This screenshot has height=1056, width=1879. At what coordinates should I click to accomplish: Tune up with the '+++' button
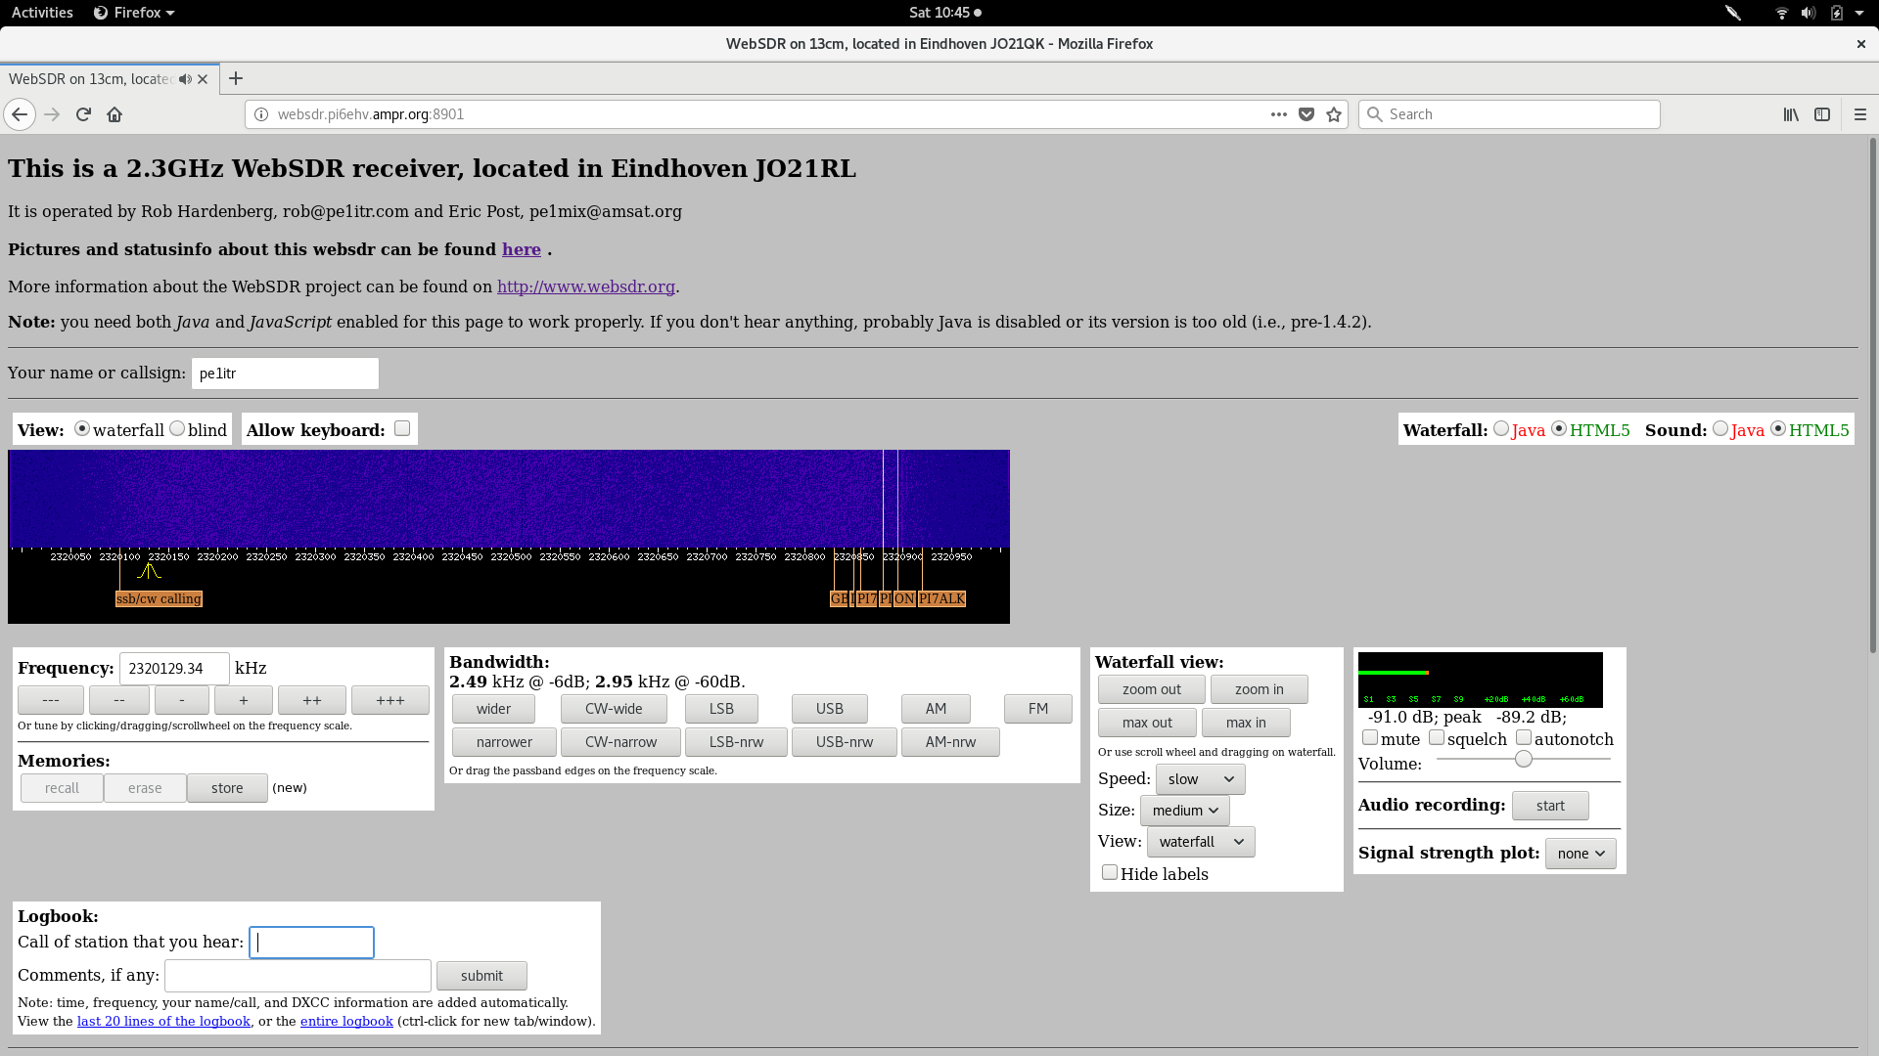point(390,700)
